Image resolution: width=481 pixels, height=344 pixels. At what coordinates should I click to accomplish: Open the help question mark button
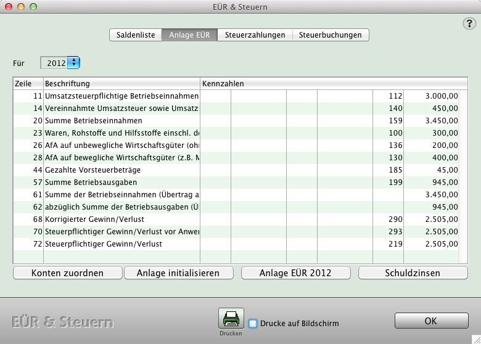coord(467,23)
